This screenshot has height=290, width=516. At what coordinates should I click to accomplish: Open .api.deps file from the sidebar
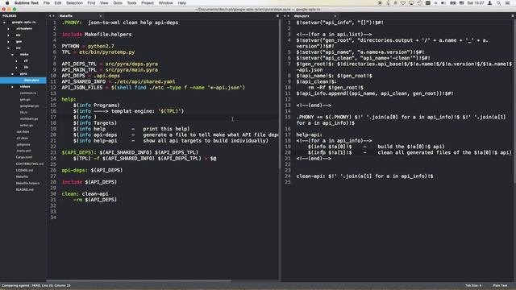click(23, 131)
